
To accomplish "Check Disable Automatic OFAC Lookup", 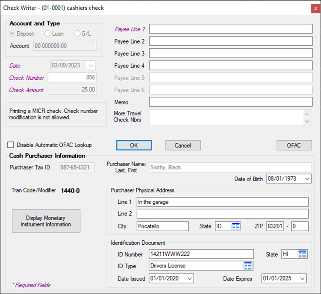I will coord(10,145).
